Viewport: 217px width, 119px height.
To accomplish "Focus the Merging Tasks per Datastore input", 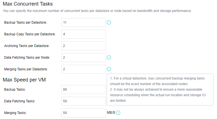I will tap(83, 69).
